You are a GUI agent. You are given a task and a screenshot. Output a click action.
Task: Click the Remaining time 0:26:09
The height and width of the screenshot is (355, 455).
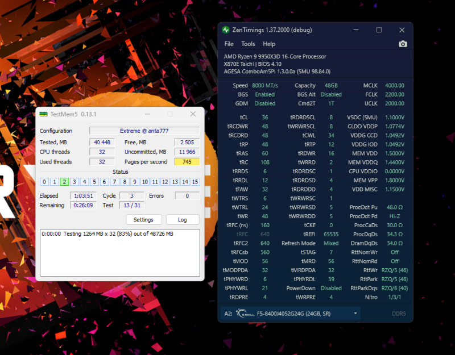click(83, 206)
